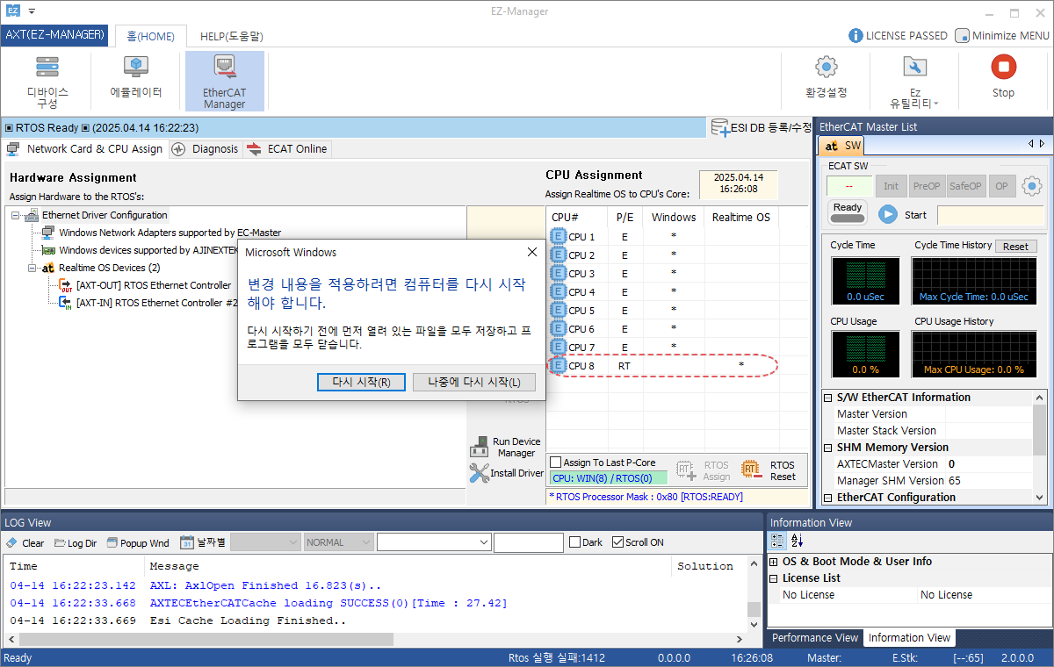This screenshot has width=1054, height=667.
Task: Click the blue Start play button
Action: tap(888, 214)
